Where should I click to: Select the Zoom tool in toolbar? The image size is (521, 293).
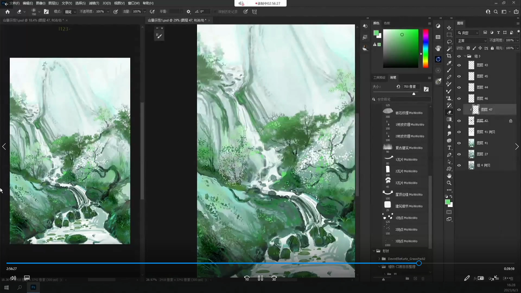point(449,183)
